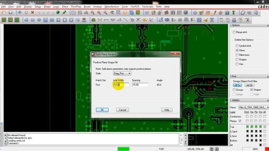This screenshot has height=151, width=269.
Task: Click OK in Split Plane Params
Action: 102,110
